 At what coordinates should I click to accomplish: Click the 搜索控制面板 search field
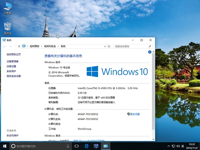pyautogui.click(x=131, y=46)
